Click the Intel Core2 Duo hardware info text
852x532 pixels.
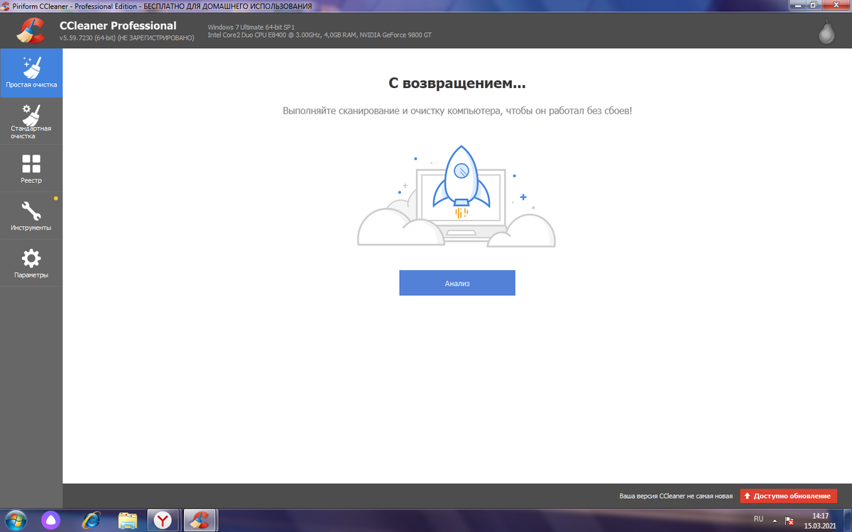[319, 35]
